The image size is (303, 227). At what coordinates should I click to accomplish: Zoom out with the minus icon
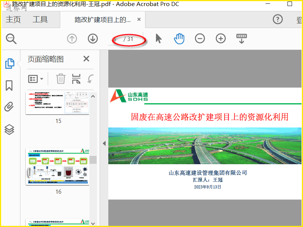click(200, 39)
